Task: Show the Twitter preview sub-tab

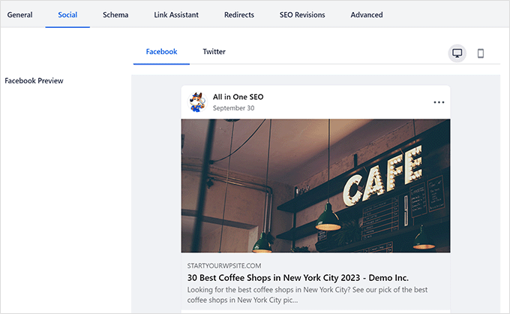Action: click(x=214, y=52)
